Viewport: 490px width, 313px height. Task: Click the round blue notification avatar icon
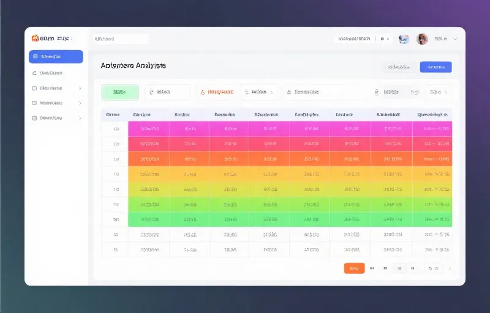[x=404, y=39]
